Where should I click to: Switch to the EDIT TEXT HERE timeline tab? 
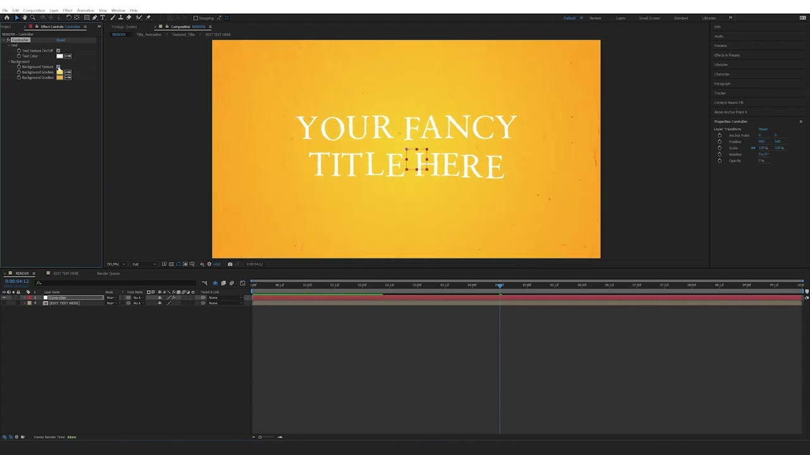65,274
